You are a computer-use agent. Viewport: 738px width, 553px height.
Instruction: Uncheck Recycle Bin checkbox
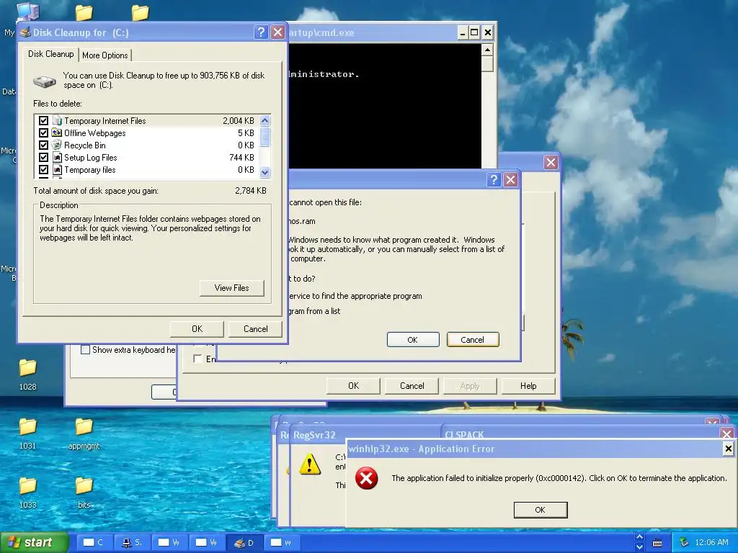click(x=43, y=145)
